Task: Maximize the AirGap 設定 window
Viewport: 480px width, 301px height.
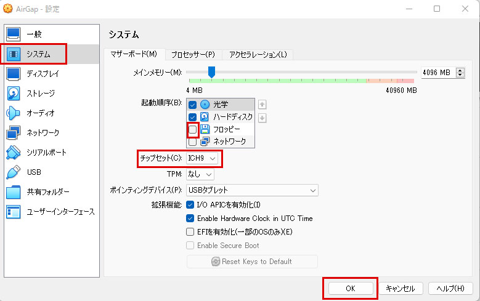Action: coord(437,9)
